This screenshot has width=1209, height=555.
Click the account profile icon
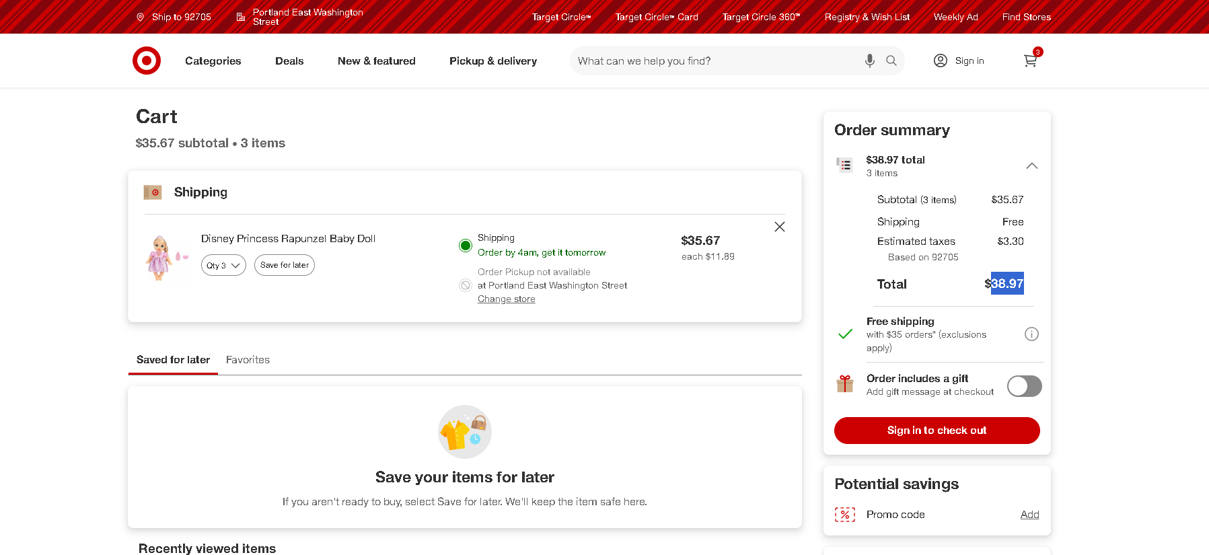click(x=941, y=61)
